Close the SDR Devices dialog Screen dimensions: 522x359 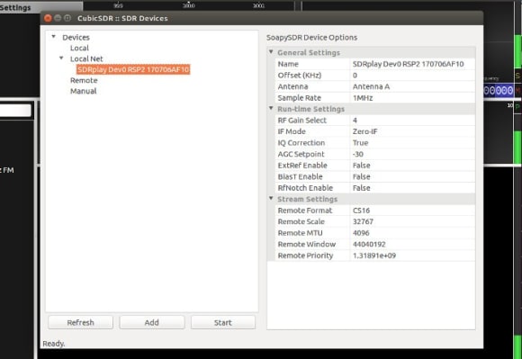tap(48, 18)
